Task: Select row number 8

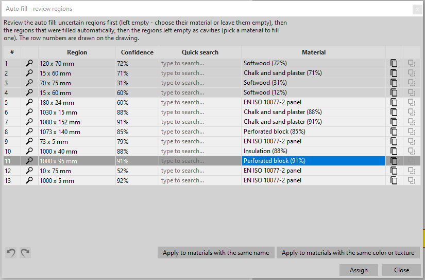Action: pyautogui.click(x=12, y=132)
